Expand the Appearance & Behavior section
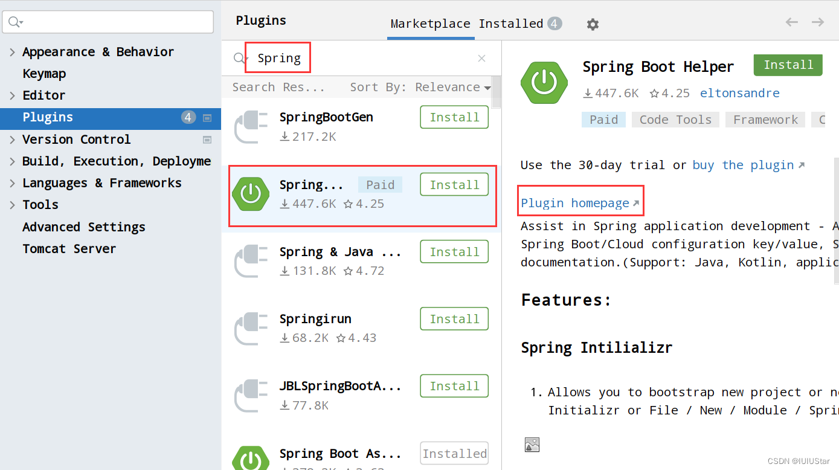This screenshot has width=839, height=470. tap(11, 51)
